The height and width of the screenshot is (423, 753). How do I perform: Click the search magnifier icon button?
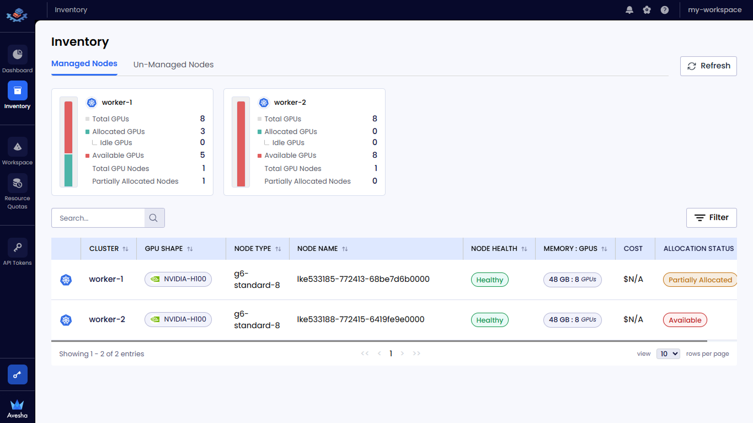pyautogui.click(x=154, y=218)
